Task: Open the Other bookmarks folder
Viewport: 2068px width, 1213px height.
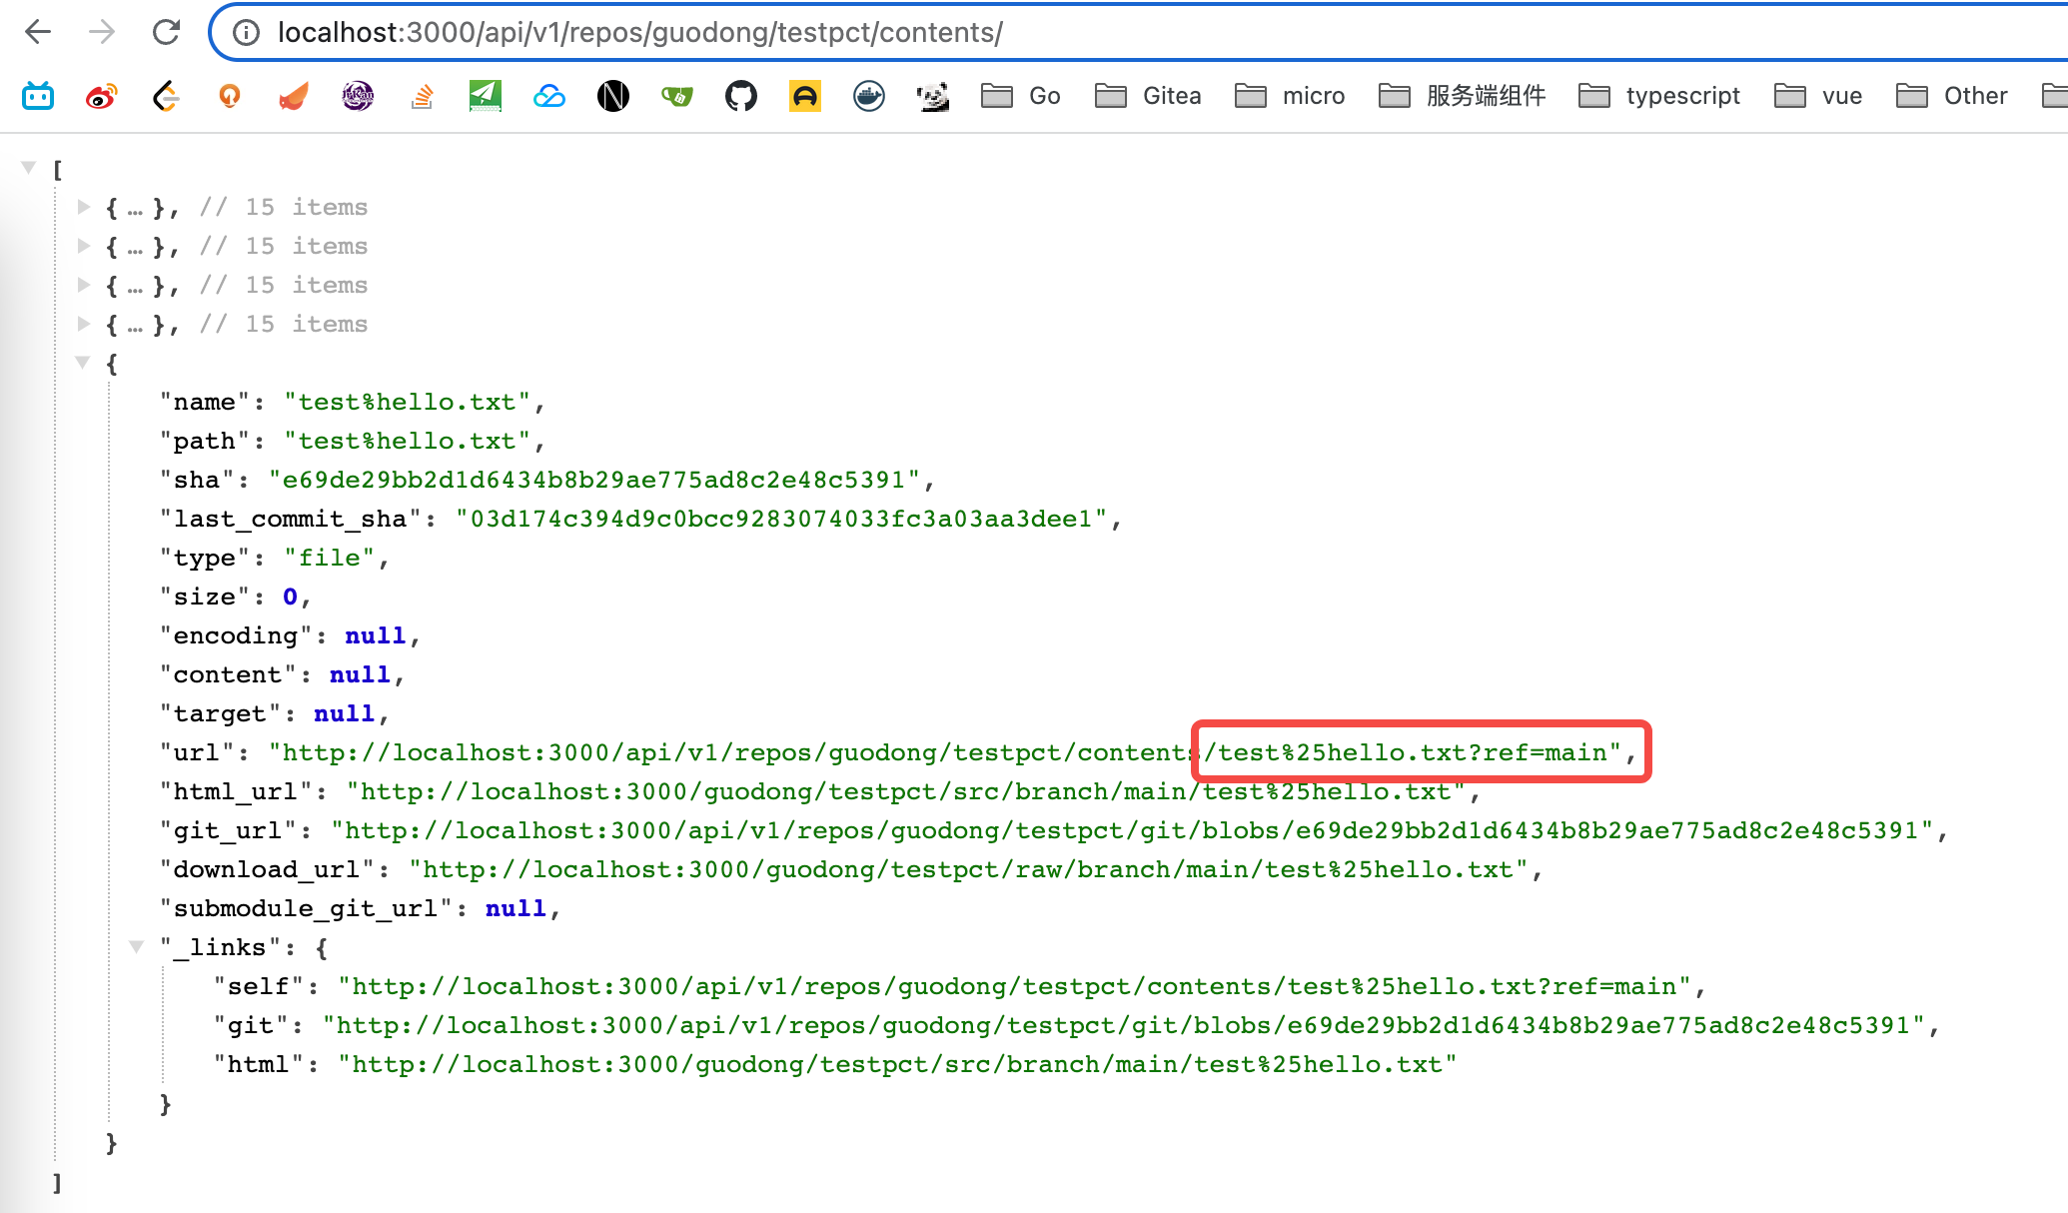Action: pyautogui.click(x=1952, y=96)
